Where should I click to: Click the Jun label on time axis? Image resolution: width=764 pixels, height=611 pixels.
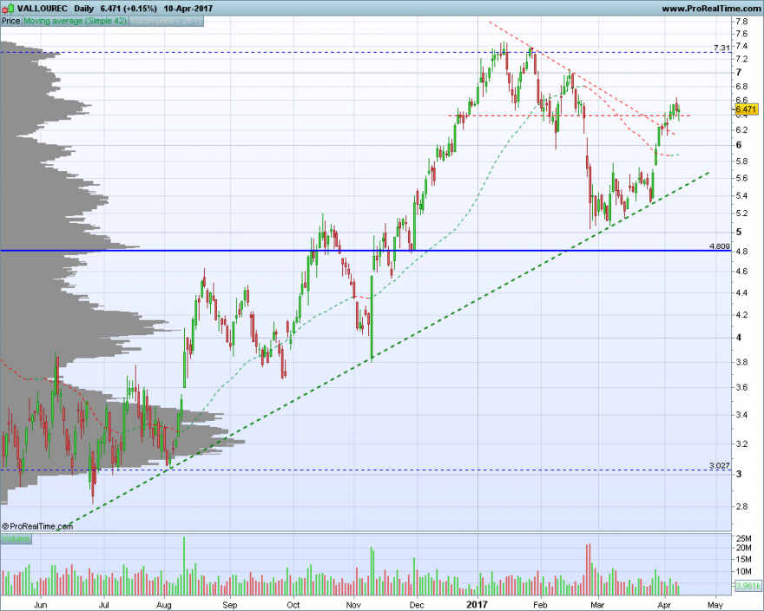tap(41, 605)
